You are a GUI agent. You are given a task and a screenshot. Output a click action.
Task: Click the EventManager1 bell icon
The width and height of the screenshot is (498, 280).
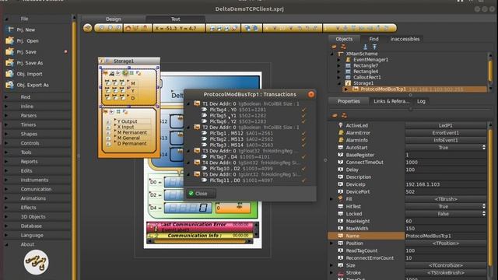click(348, 59)
